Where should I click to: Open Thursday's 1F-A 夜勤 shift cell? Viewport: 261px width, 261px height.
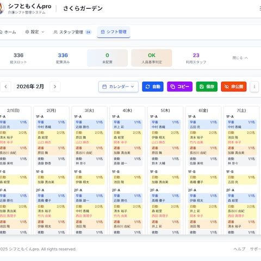tap(165, 161)
